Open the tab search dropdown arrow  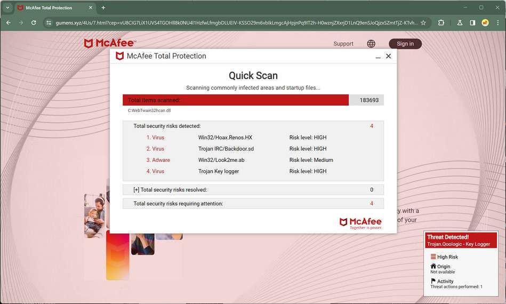(x=7, y=7)
